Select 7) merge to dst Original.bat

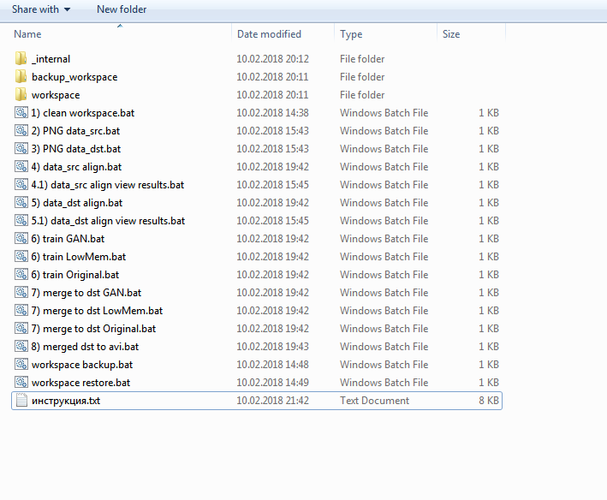[93, 329]
